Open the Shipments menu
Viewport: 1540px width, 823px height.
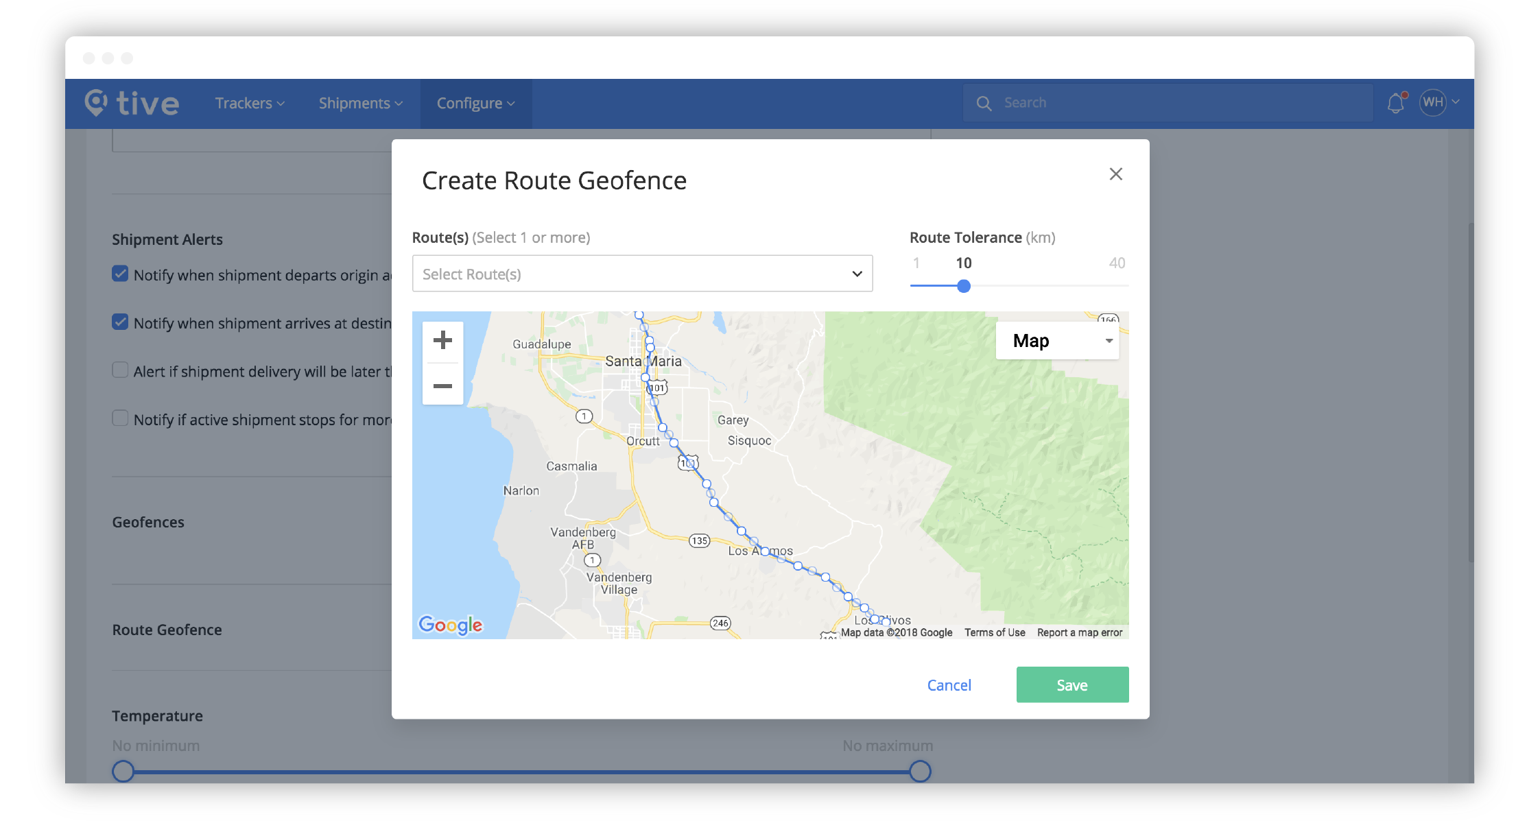coord(360,104)
